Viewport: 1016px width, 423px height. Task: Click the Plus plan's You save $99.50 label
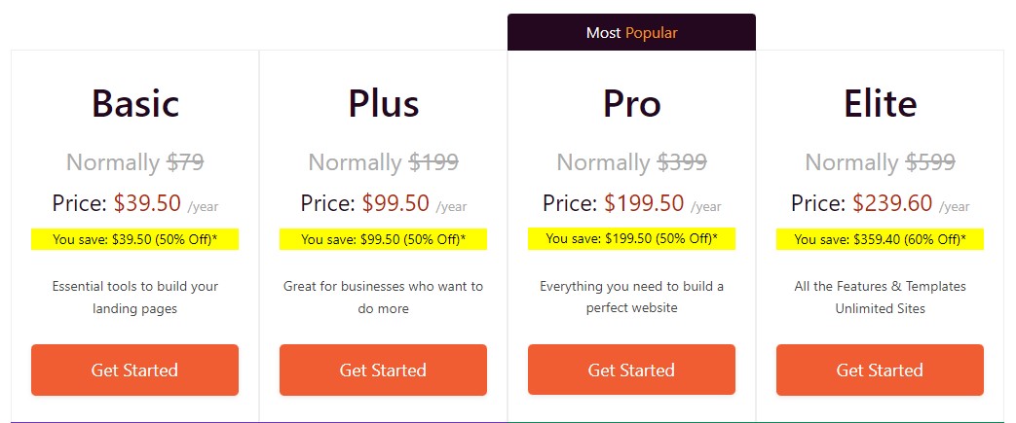383,239
